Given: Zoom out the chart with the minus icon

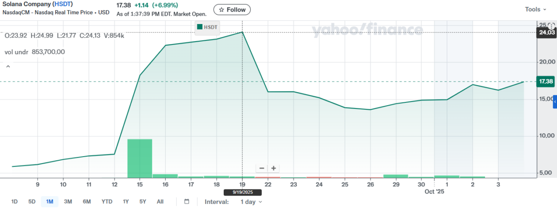Looking at the screenshot, I should pos(262,168).
